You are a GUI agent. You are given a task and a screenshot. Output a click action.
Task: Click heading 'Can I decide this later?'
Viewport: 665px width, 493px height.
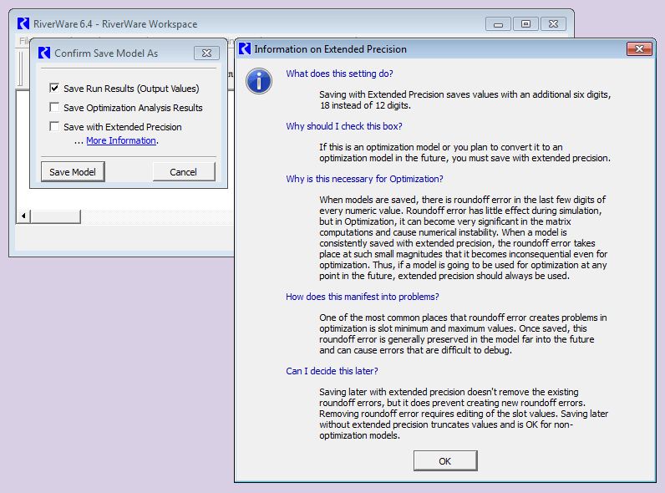(x=332, y=371)
